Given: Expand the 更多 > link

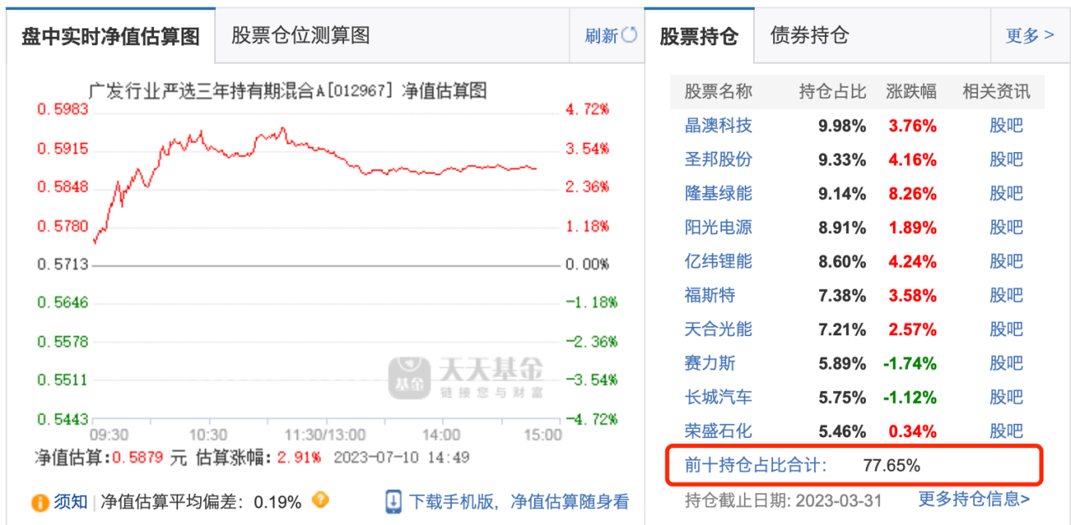Looking at the screenshot, I should [x=1029, y=35].
